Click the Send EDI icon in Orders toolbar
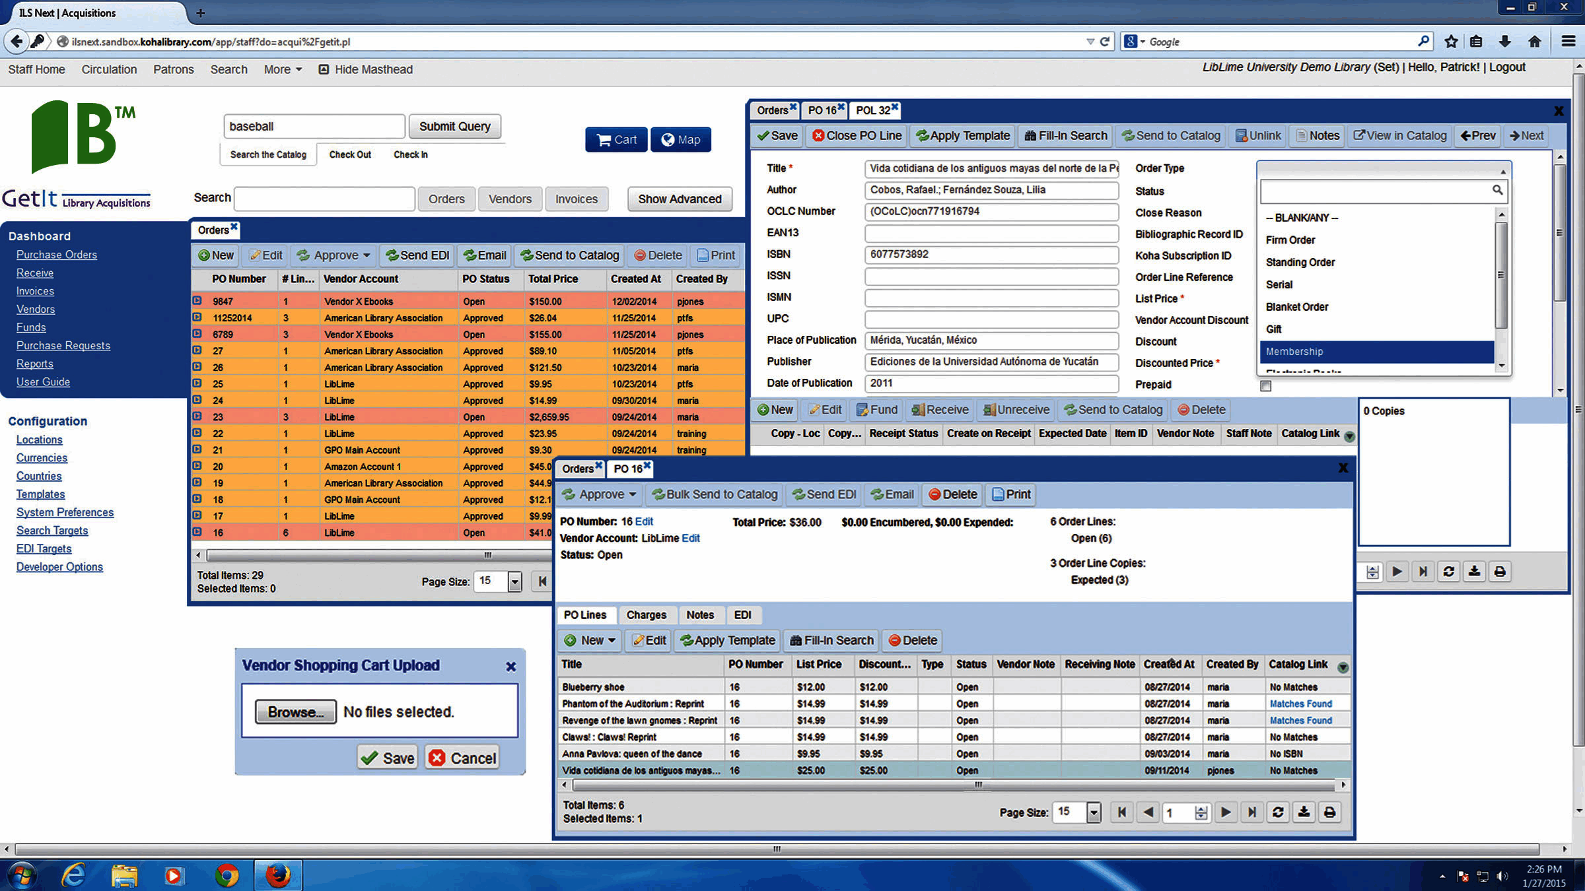Screen dimensions: 1585x891 pyautogui.click(x=416, y=255)
